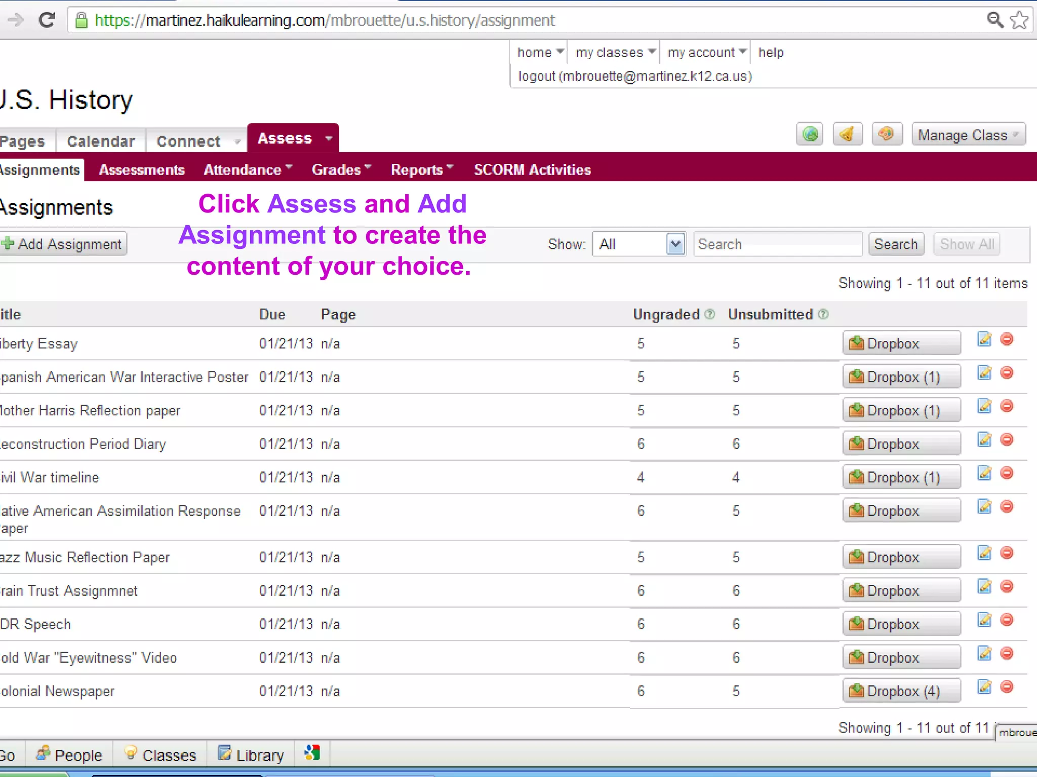This screenshot has height=777, width=1037.
Task: Open SCORM Activities sub-tab
Action: [x=532, y=169]
